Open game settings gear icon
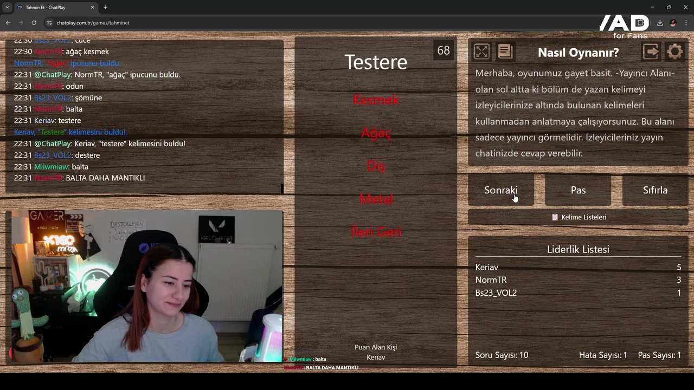The height and width of the screenshot is (390, 694). [675, 51]
